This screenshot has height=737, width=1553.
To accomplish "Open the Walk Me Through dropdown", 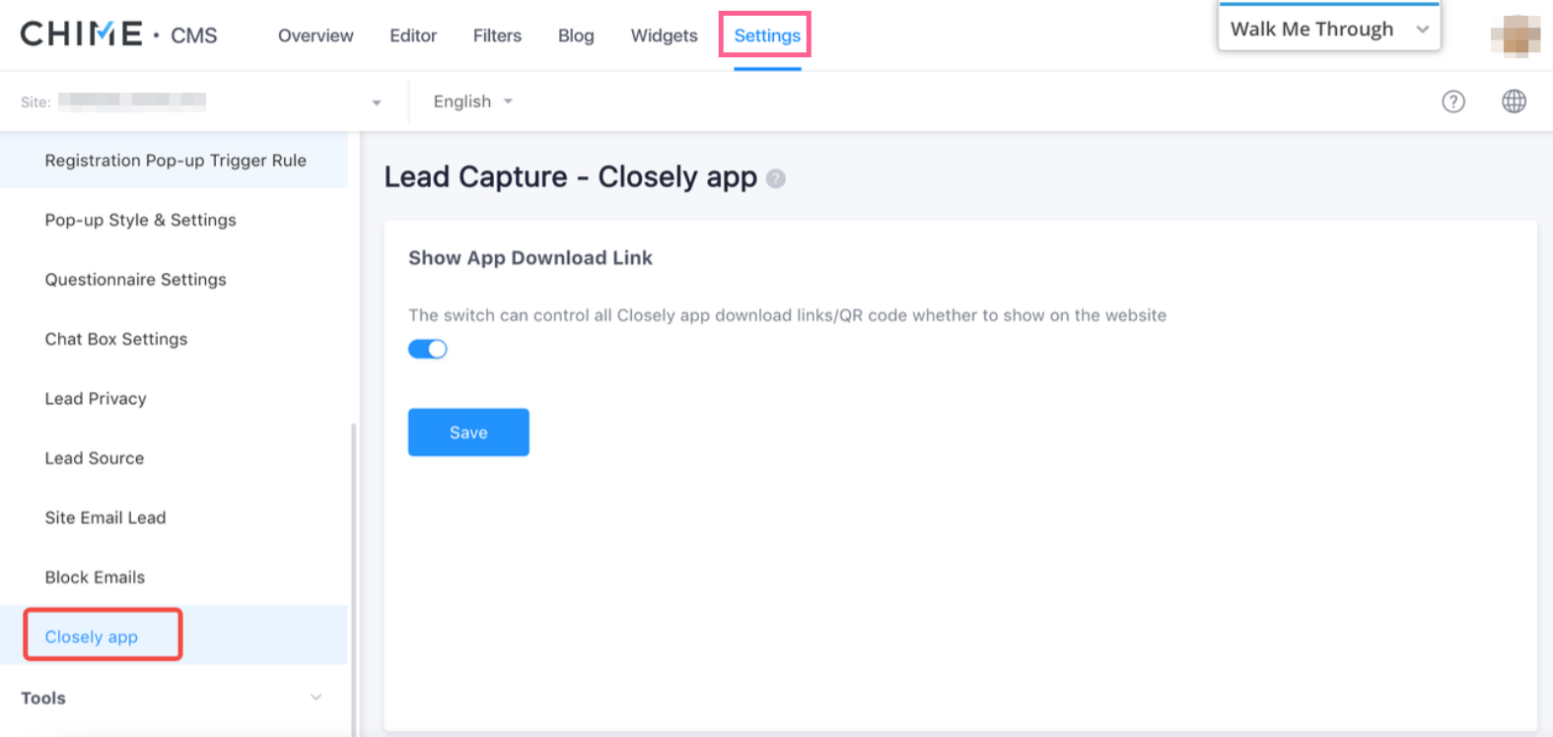I will coord(1328,30).
